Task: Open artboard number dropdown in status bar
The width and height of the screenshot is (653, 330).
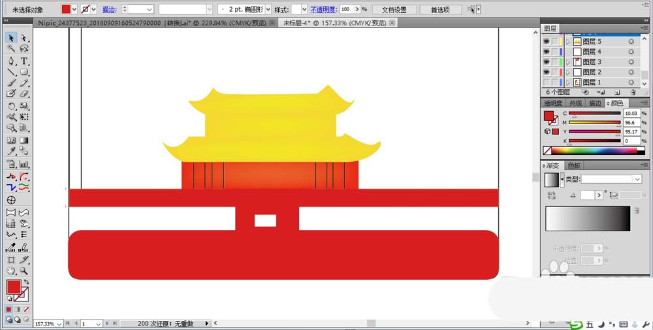Action: tap(99, 323)
